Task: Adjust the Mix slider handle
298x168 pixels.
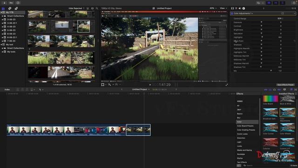Action: [x=271, y=71]
